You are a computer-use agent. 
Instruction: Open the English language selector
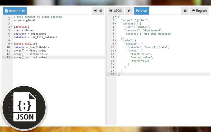199,11
